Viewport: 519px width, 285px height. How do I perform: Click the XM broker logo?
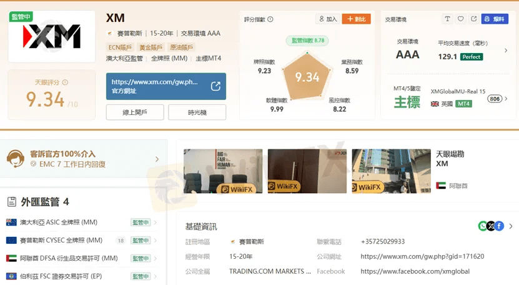coord(52,36)
